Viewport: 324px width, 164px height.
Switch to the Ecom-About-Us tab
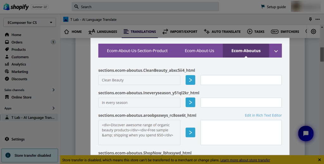coord(199,51)
